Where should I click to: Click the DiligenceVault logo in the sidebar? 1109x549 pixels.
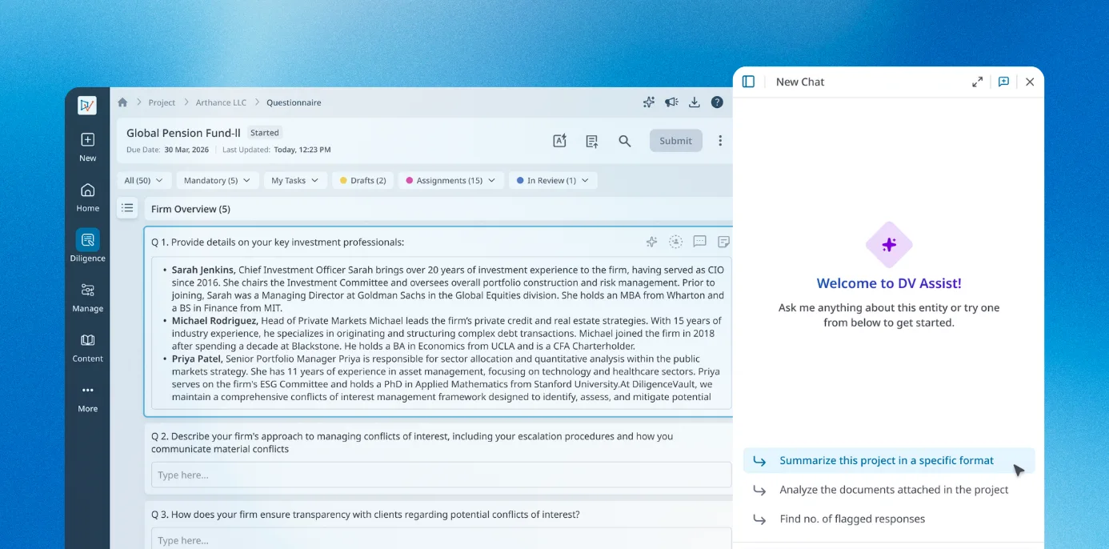click(87, 106)
